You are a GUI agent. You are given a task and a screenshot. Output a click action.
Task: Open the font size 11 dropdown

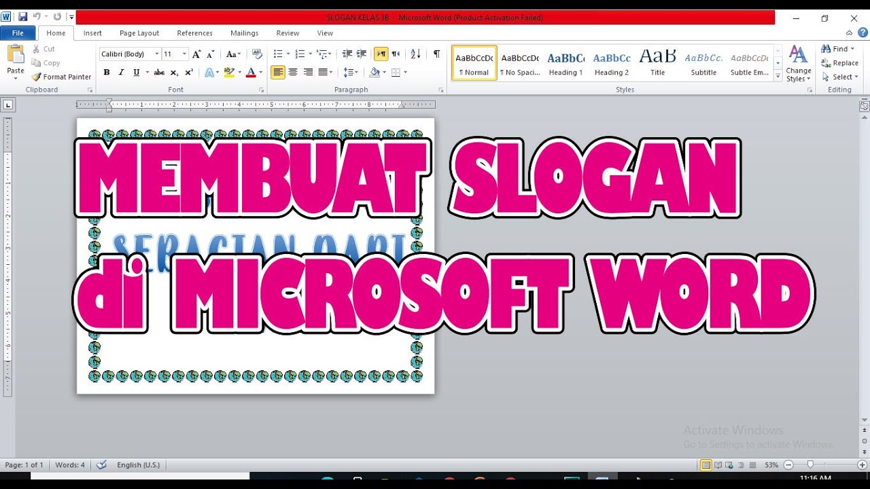pos(184,54)
